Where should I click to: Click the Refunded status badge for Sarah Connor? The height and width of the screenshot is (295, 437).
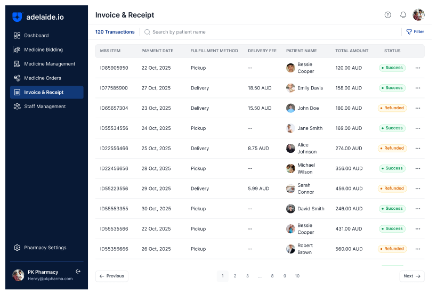(392, 189)
